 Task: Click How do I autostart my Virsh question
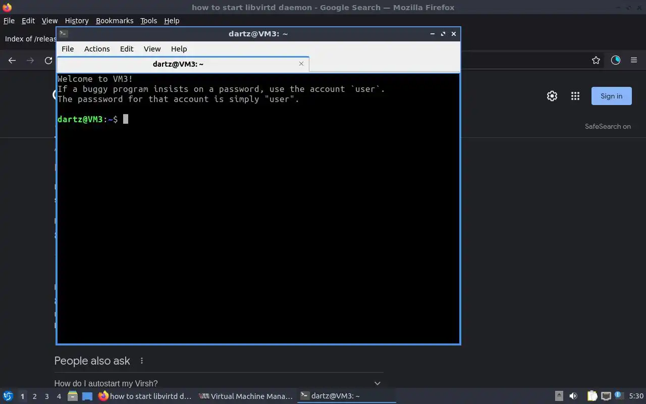click(106, 383)
